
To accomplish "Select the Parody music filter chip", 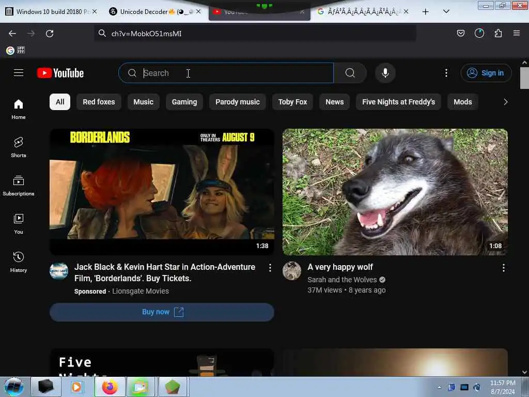I will coord(238,102).
